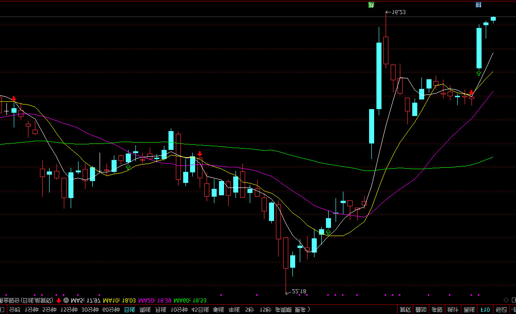This screenshot has width=516, height=314.
Task: Click the diamond icon above the 标记 button
Action: 506,300
